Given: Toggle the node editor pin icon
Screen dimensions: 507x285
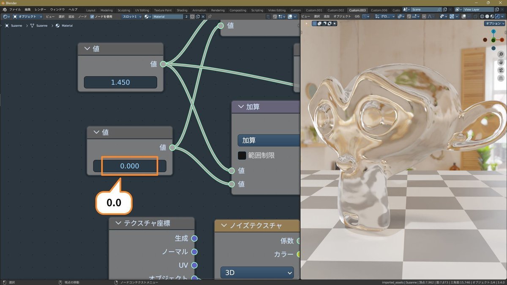Looking at the screenshot, I should (210, 16).
